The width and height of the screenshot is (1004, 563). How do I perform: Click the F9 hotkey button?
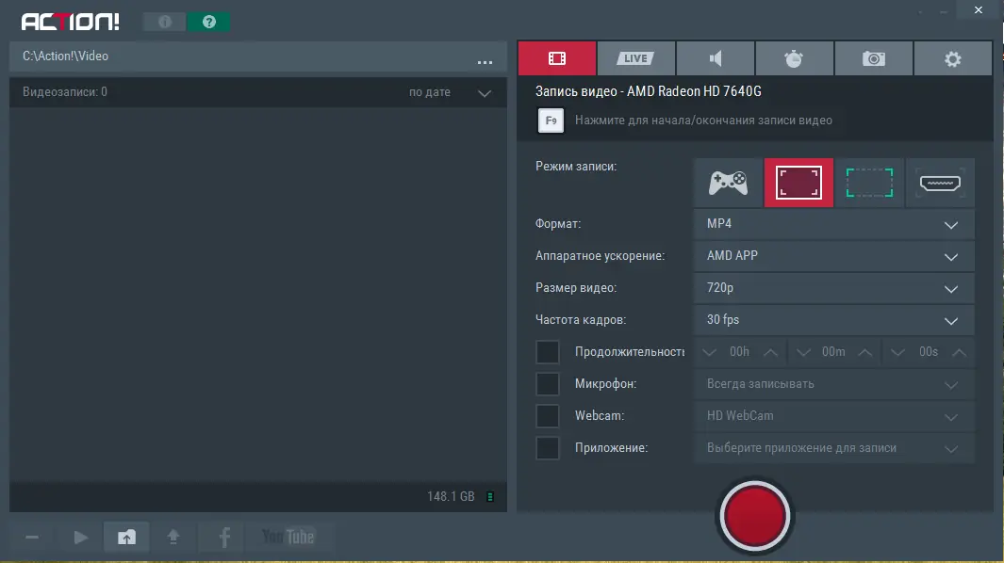click(551, 121)
